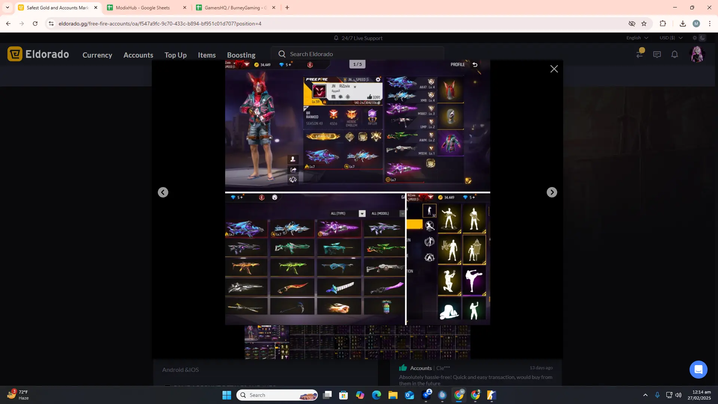The image size is (718, 404).
Task: Click the user profile avatar
Action: [x=697, y=55]
